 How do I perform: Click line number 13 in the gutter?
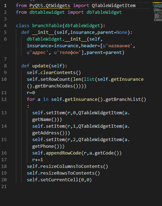4,113
